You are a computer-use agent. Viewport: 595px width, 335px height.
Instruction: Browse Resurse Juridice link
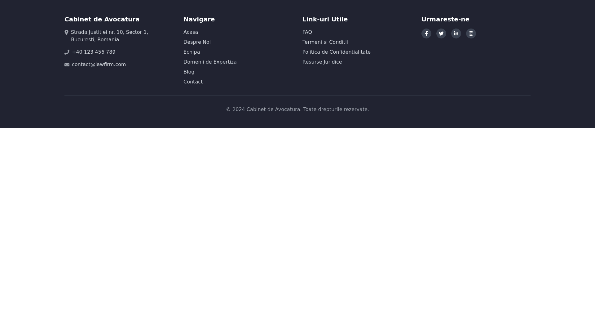coord(322,62)
